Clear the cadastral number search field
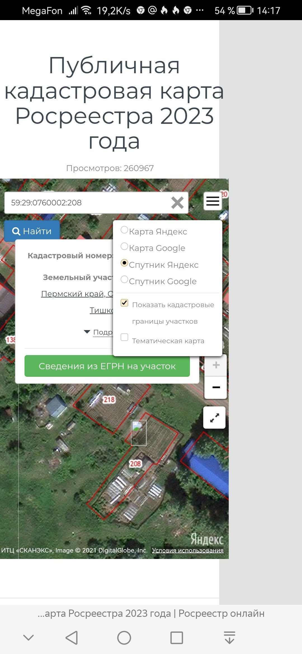Screen dimensions: 302x654 (177, 203)
